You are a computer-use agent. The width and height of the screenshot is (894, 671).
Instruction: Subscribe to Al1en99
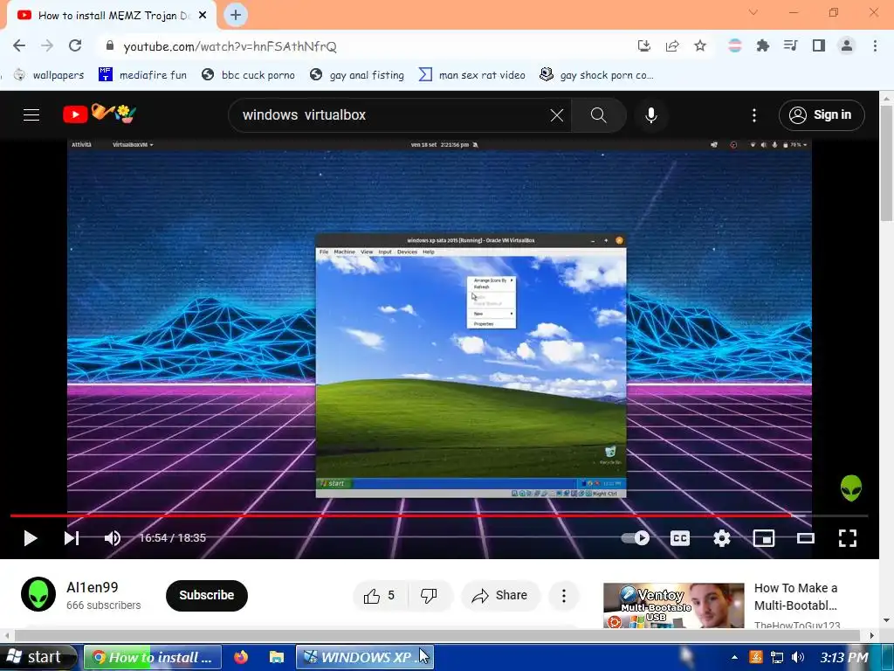coord(207,595)
